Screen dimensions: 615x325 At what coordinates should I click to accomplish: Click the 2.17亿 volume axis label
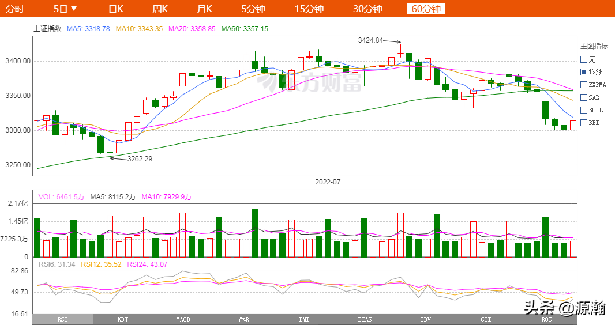click(x=18, y=203)
